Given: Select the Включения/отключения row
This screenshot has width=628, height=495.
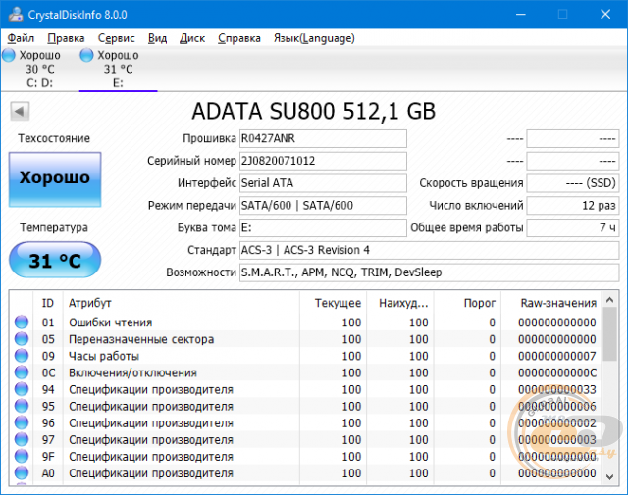Looking at the screenshot, I should (x=306, y=372).
